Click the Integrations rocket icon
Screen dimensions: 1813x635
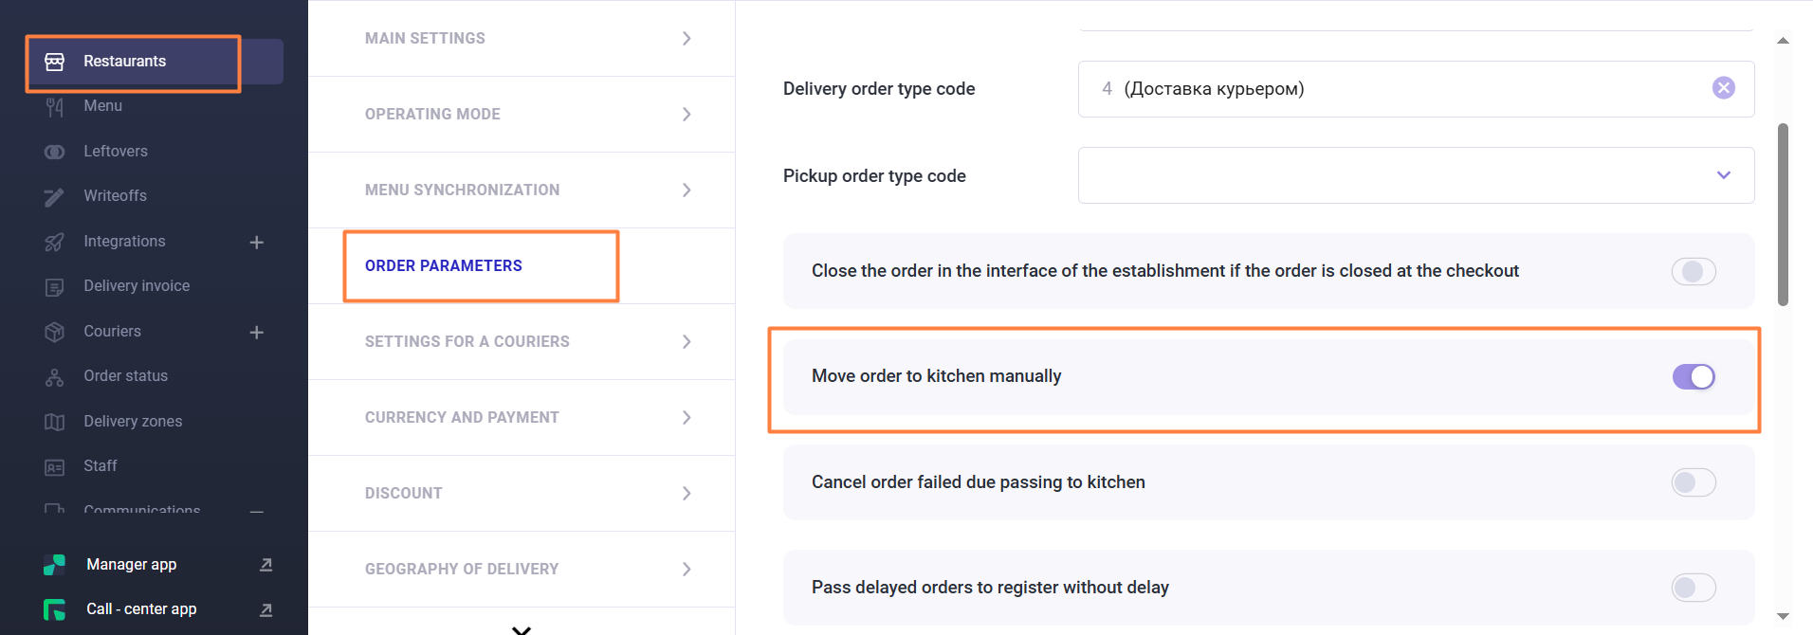tap(55, 242)
